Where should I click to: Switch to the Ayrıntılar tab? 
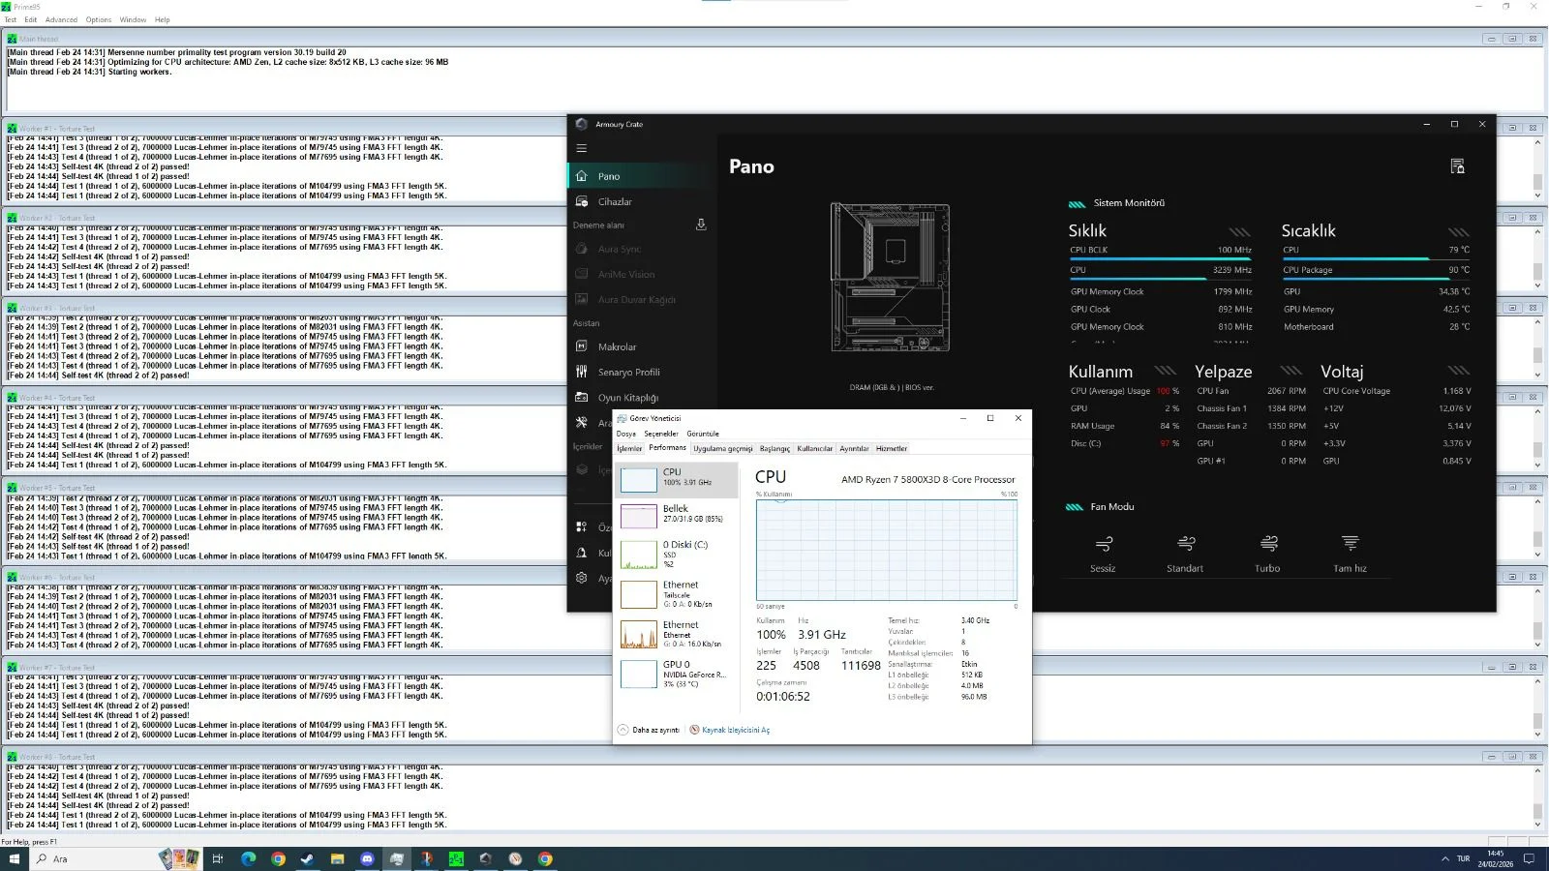click(x=854, y=449)
